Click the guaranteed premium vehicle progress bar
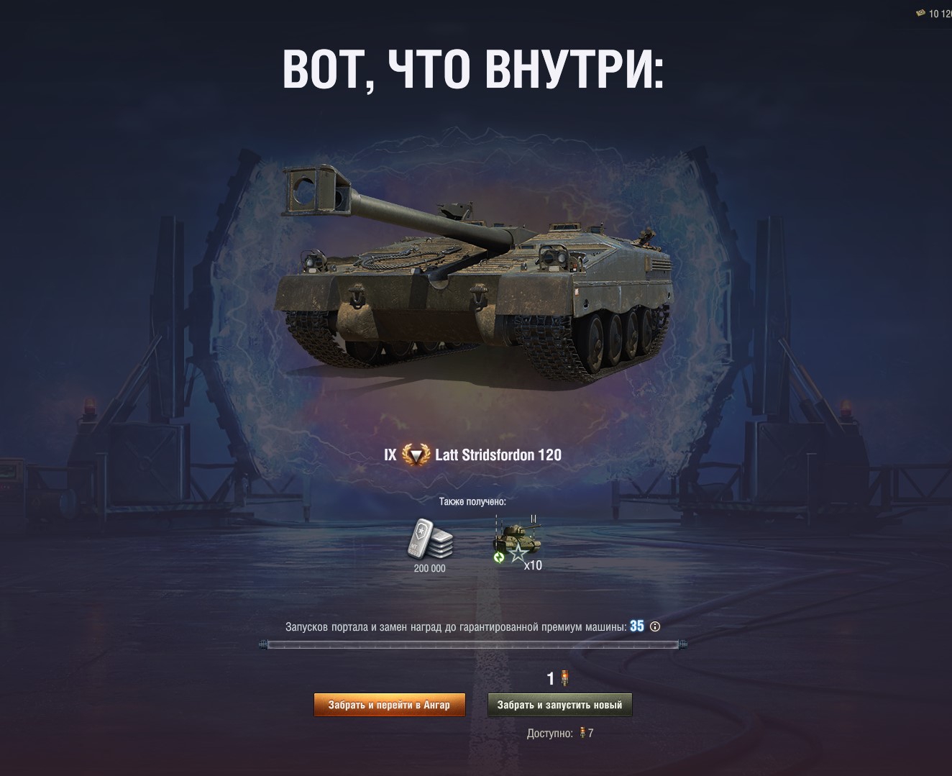 (473, 644)
